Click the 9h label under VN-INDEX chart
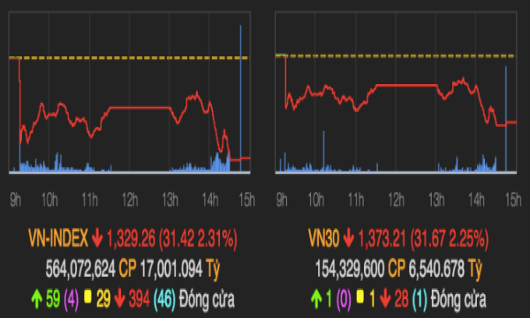 pos(16,200)
